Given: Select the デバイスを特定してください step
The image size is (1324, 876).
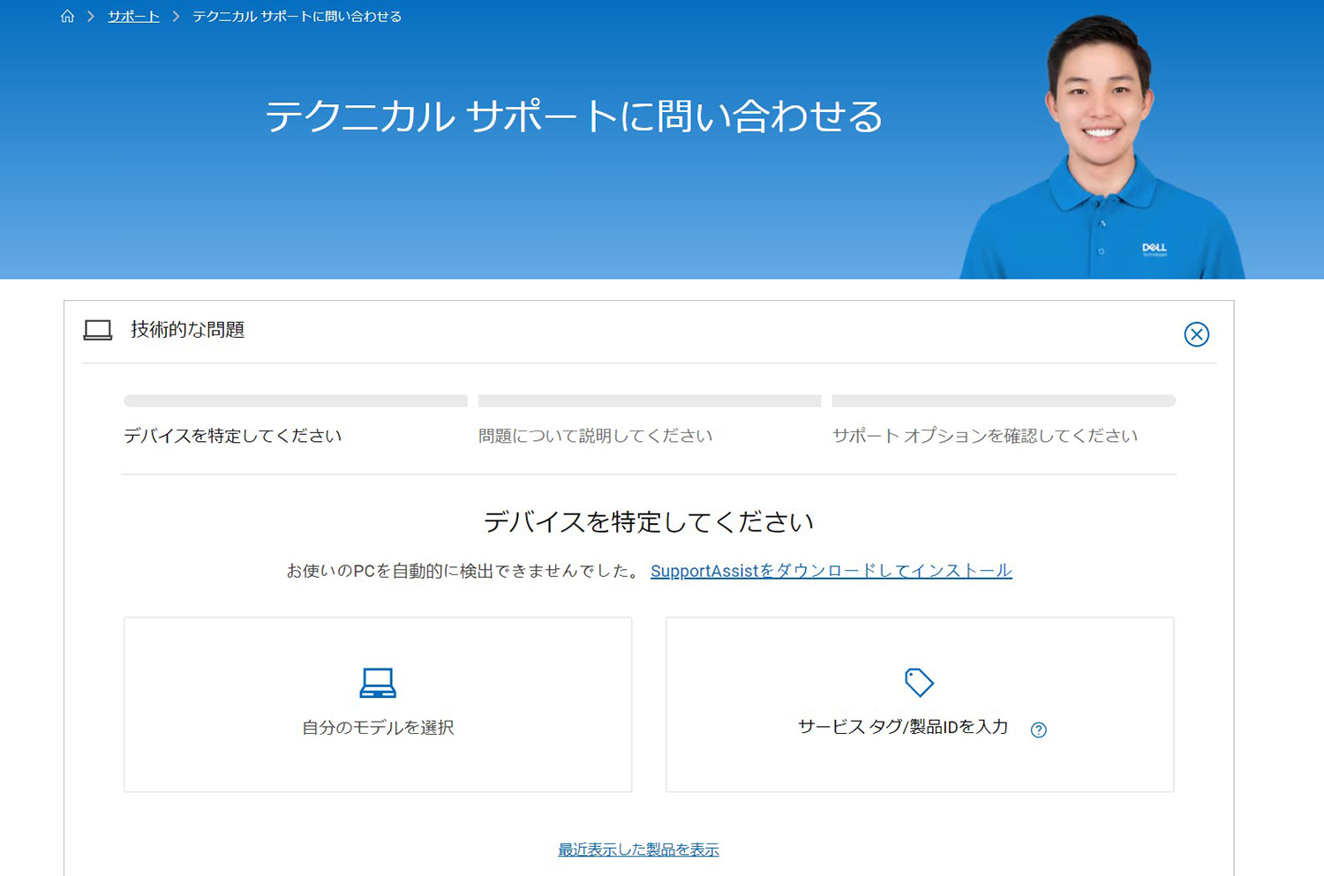Looking at the screenshot, I should pos(233,436).
